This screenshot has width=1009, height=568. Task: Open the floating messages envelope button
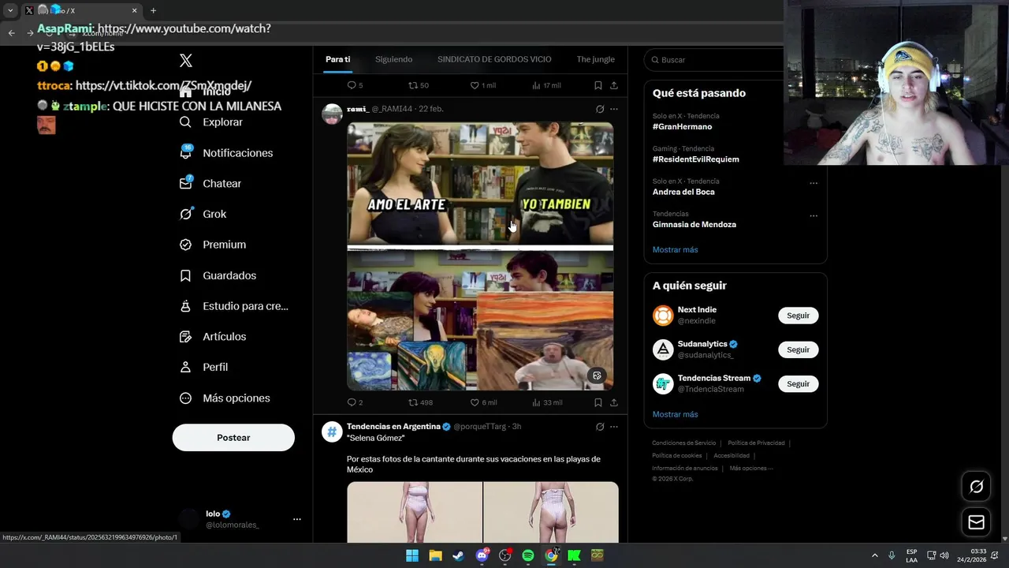976,522
